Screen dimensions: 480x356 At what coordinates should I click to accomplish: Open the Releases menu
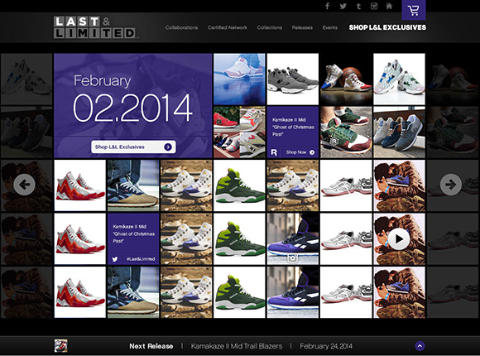click(302, 27)
